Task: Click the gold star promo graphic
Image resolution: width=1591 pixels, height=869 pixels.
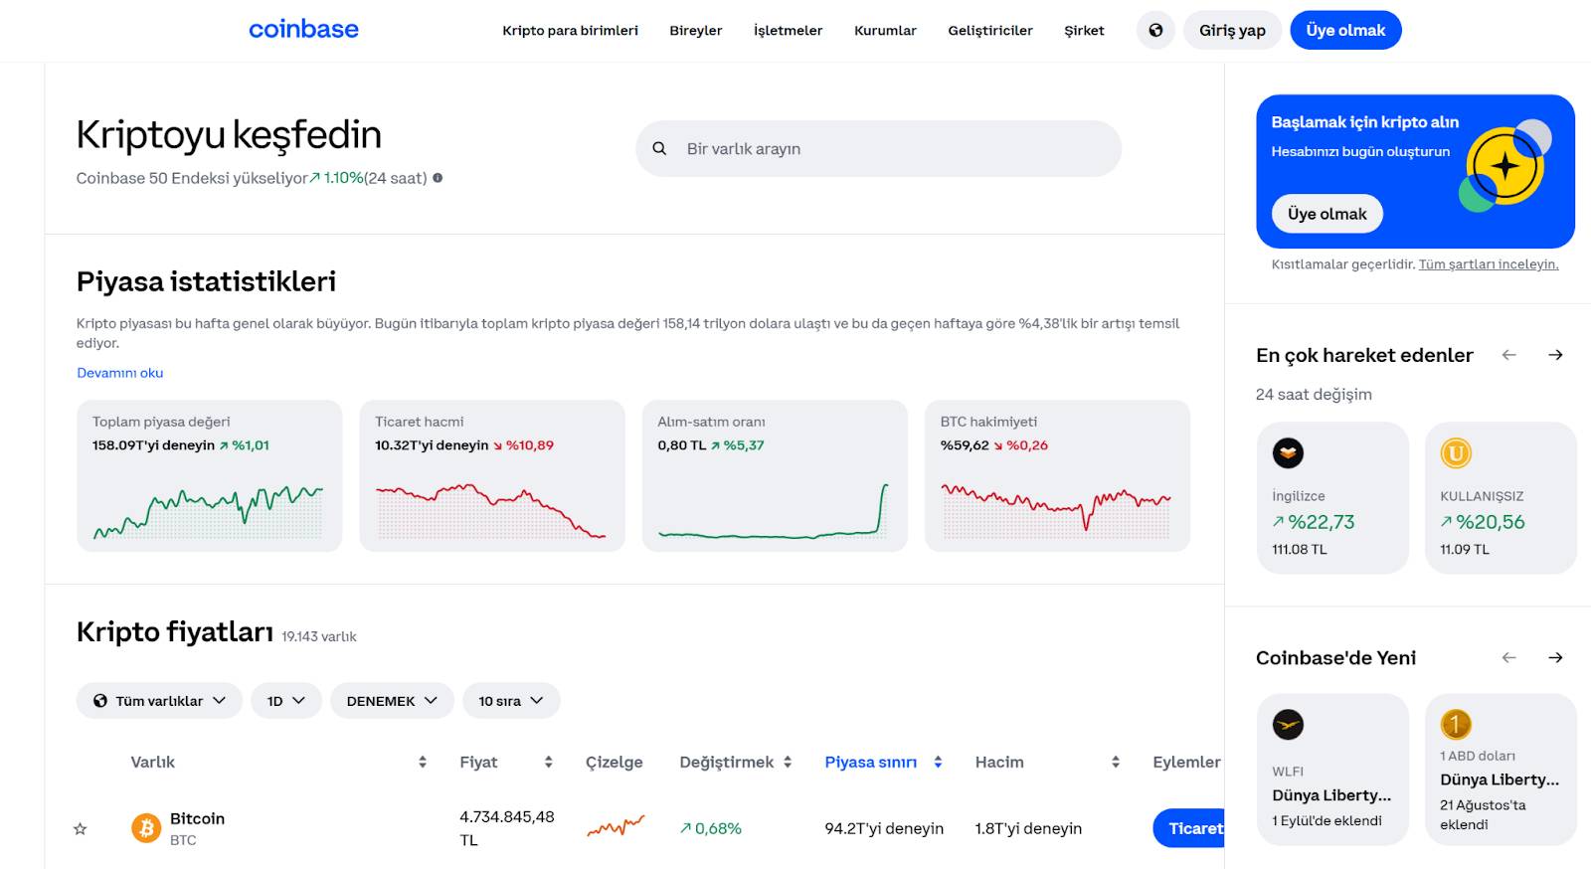Action: (1505, 166)
